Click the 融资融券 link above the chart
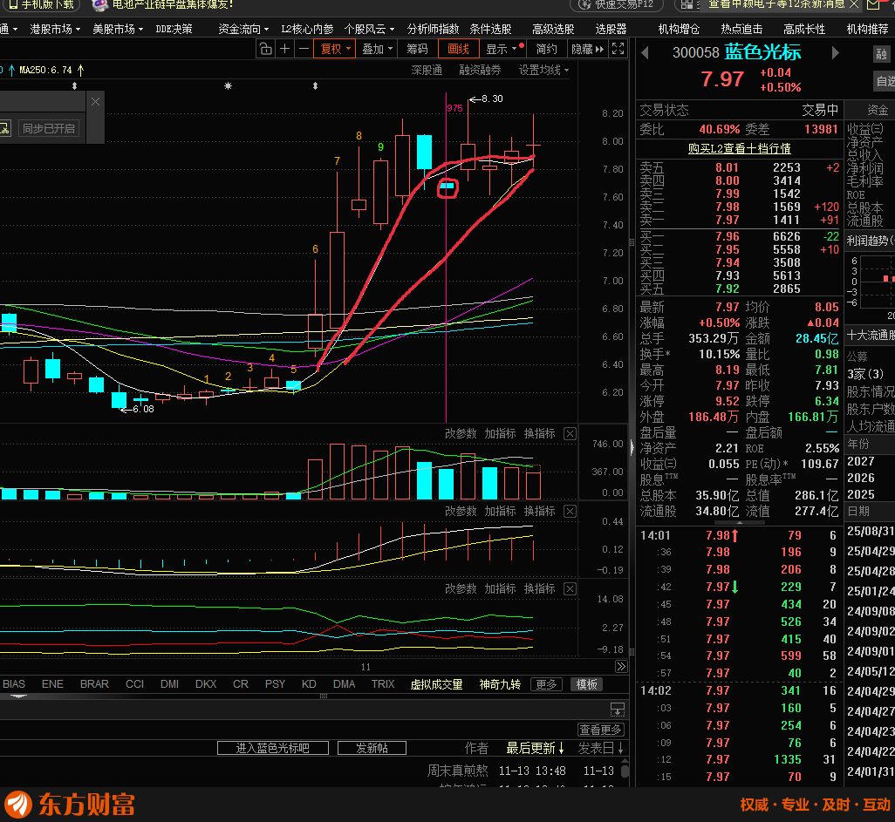The width and height of the screenshot is (895, 822). pyautogui.click(x=480, y=70)
